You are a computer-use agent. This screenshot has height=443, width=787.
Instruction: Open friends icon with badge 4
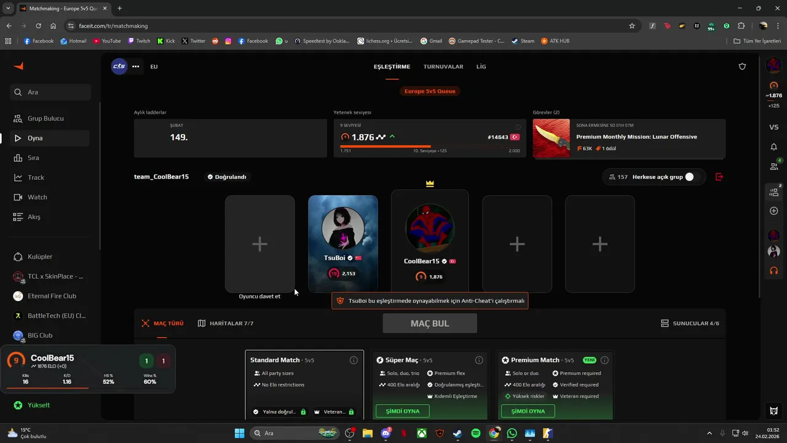tap(774, 166)
